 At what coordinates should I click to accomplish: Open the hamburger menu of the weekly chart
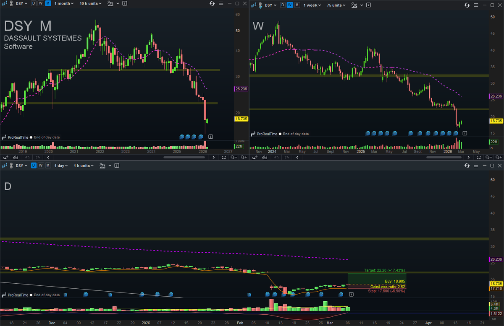(x=476, y=5)
